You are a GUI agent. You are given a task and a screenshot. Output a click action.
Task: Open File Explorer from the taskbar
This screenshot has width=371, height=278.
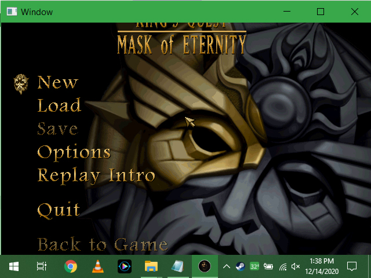151,266
